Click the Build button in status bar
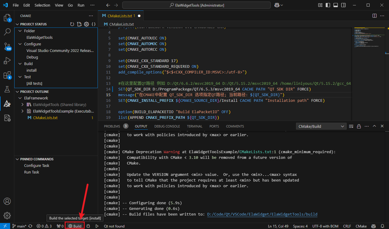The width and height of the screenshot is (389, 229). 75,226
